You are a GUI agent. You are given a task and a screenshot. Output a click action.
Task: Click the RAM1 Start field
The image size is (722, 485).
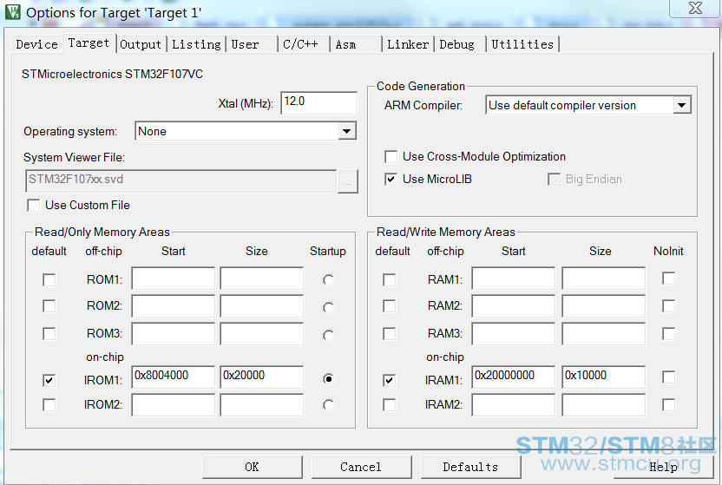(514, 278)
